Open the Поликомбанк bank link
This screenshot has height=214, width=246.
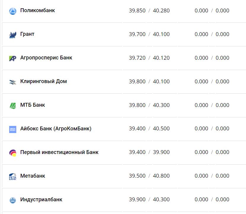coord(38,10)
